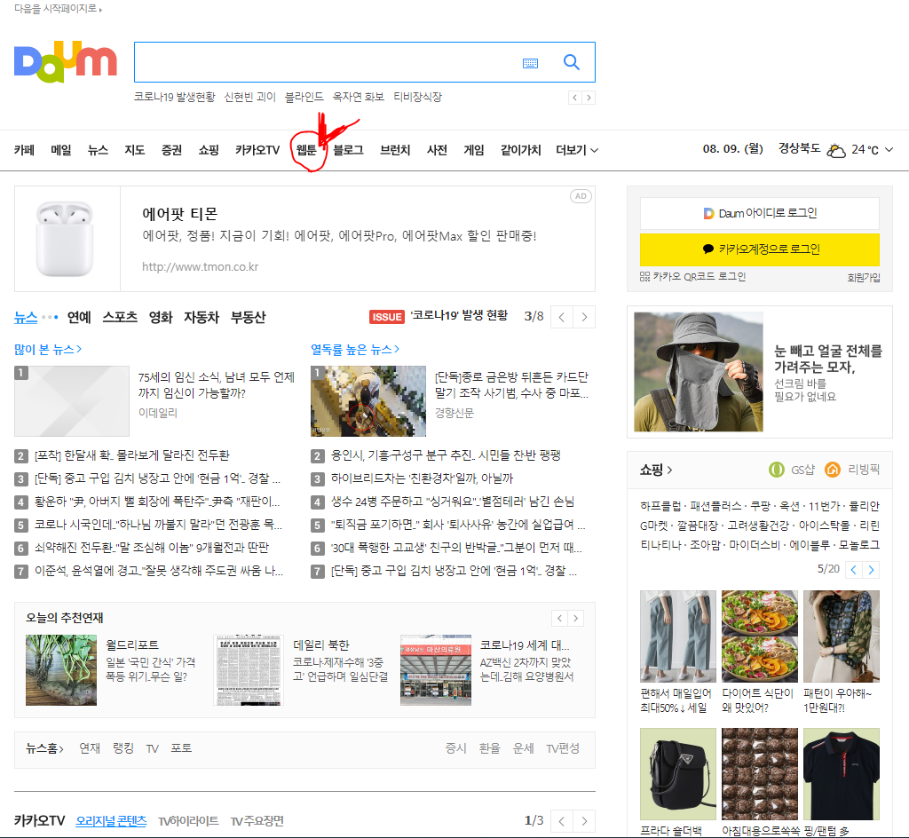Click the cloudy weather icon
909x838 pixels.
(835, 150)
